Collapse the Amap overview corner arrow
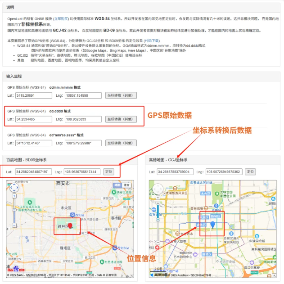284x284 pixels. pyautogui.click(x=275, y=275)
